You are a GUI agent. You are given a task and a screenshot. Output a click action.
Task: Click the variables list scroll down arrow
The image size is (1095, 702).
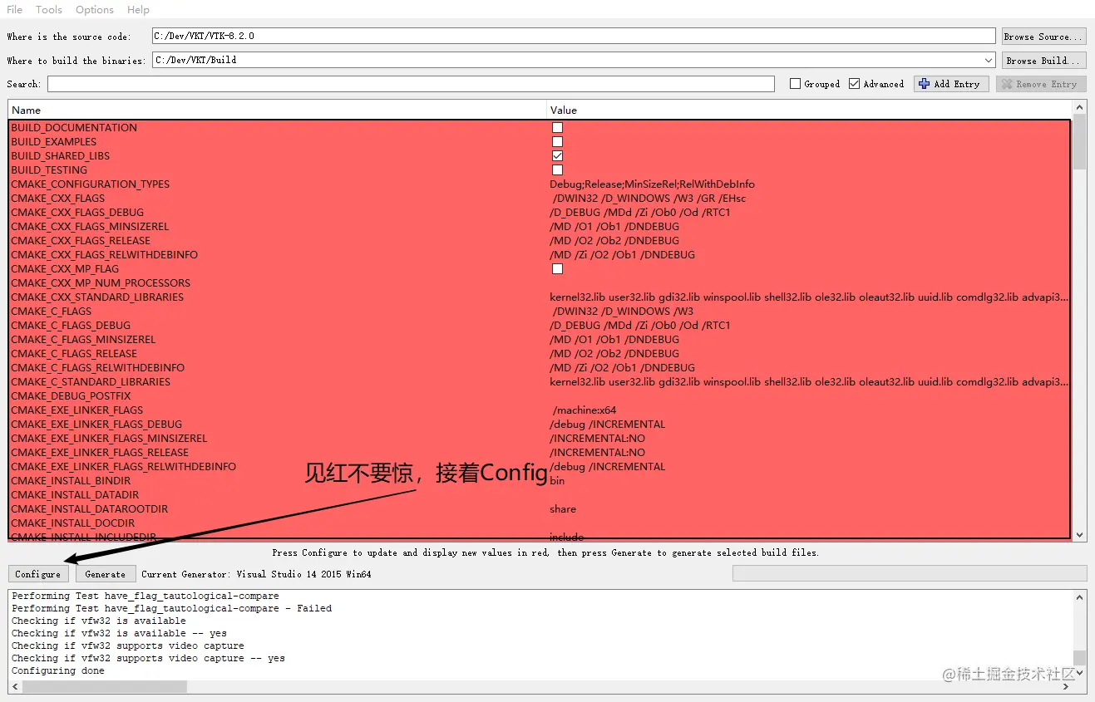tap(1079, 536)
